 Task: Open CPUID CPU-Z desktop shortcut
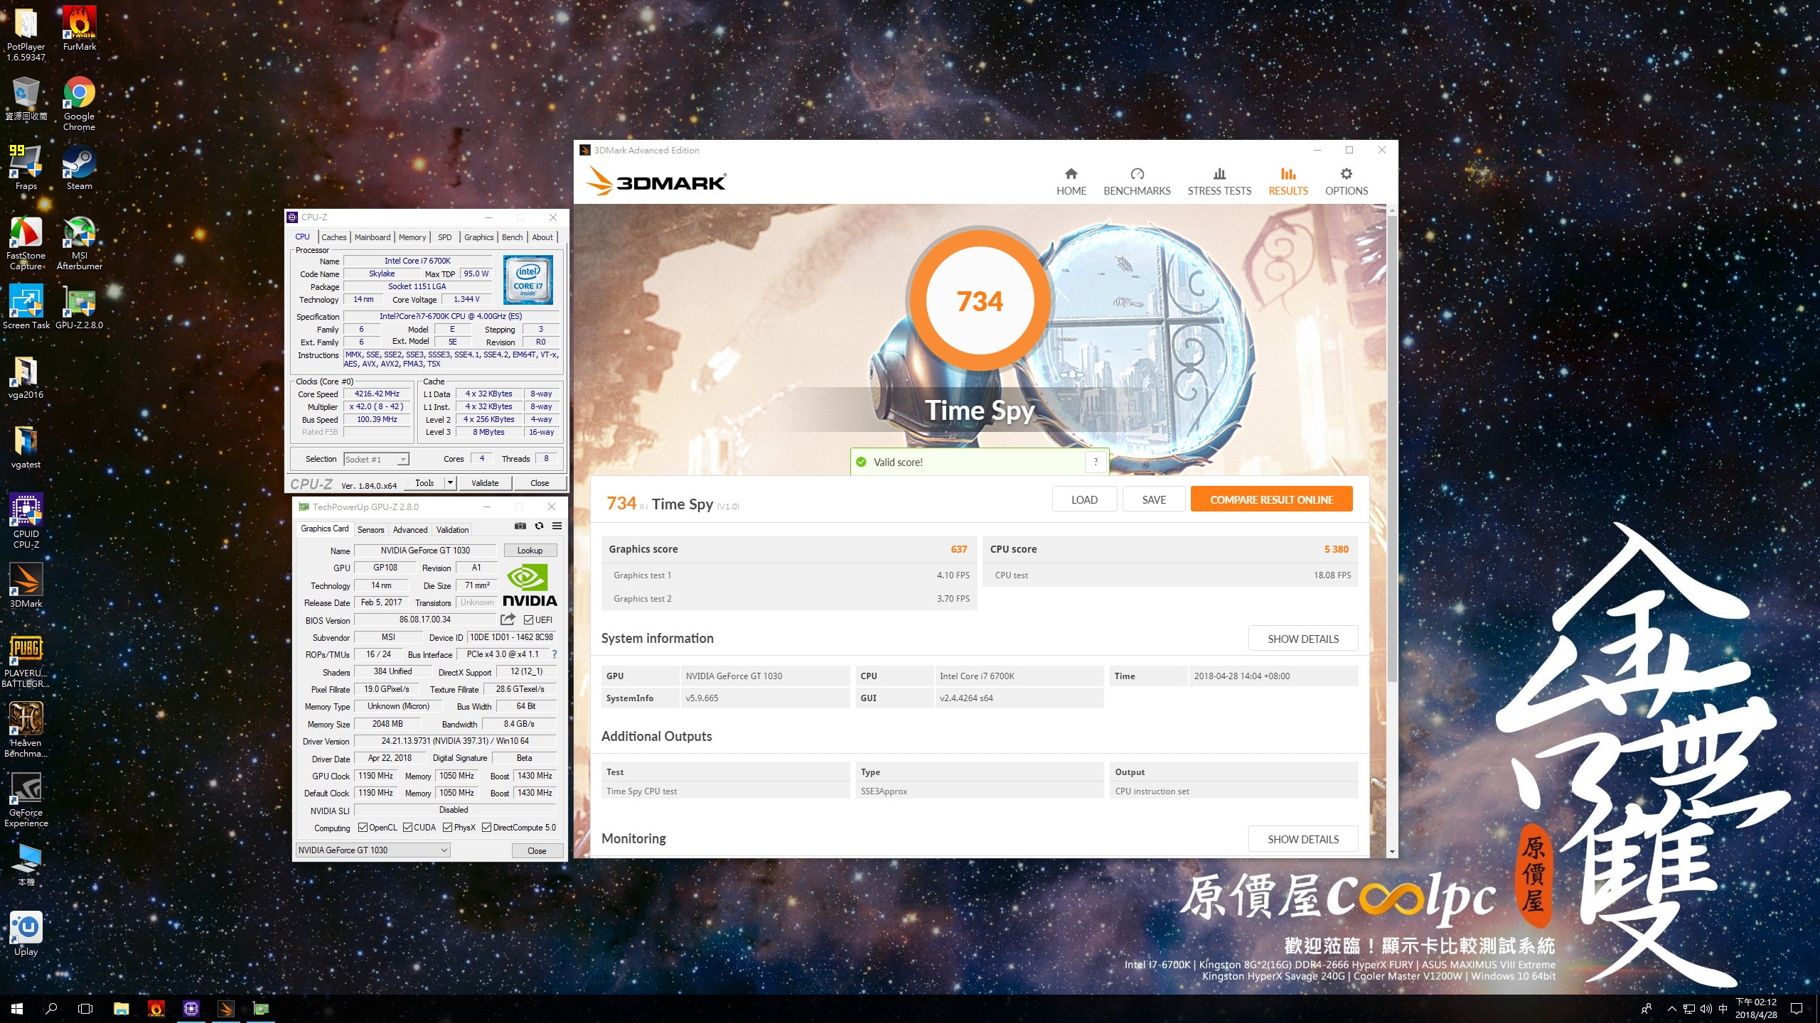pos(26,521)
